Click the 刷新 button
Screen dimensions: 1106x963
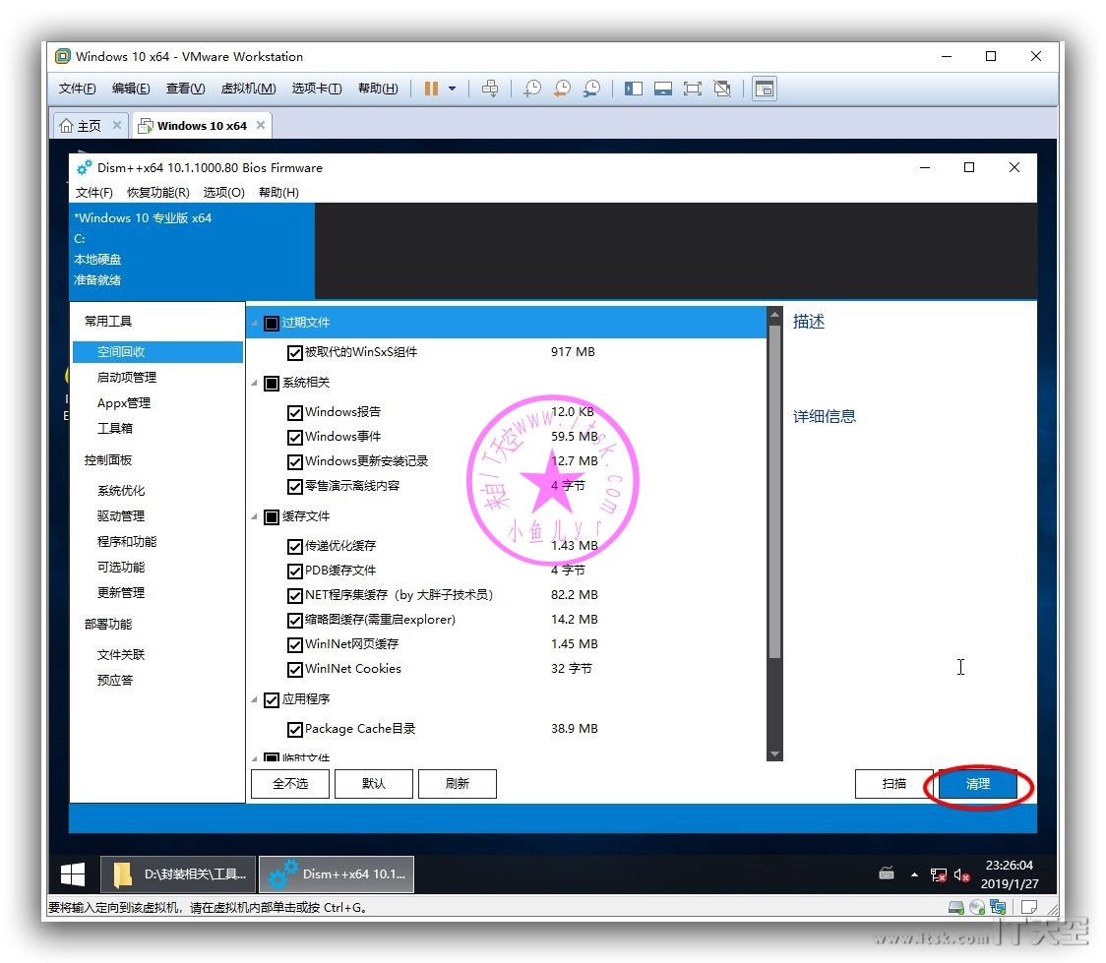[458, 783]
